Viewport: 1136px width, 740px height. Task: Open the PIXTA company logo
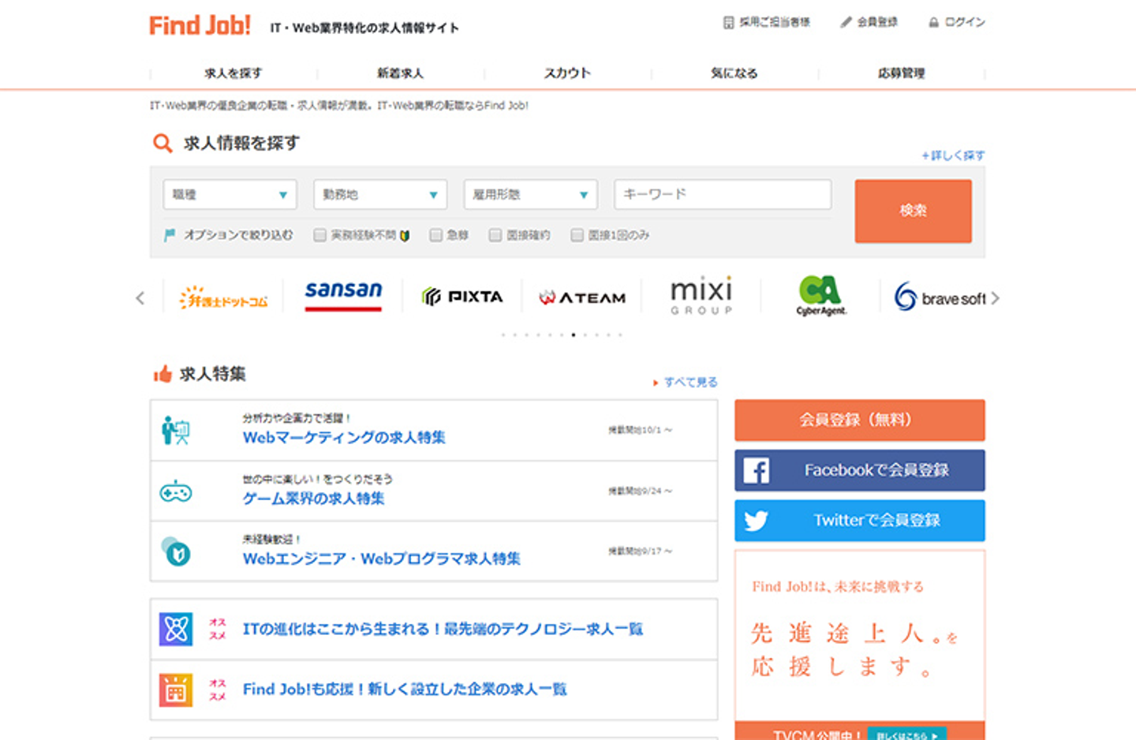pyautogui.click(x=462, y=297)
